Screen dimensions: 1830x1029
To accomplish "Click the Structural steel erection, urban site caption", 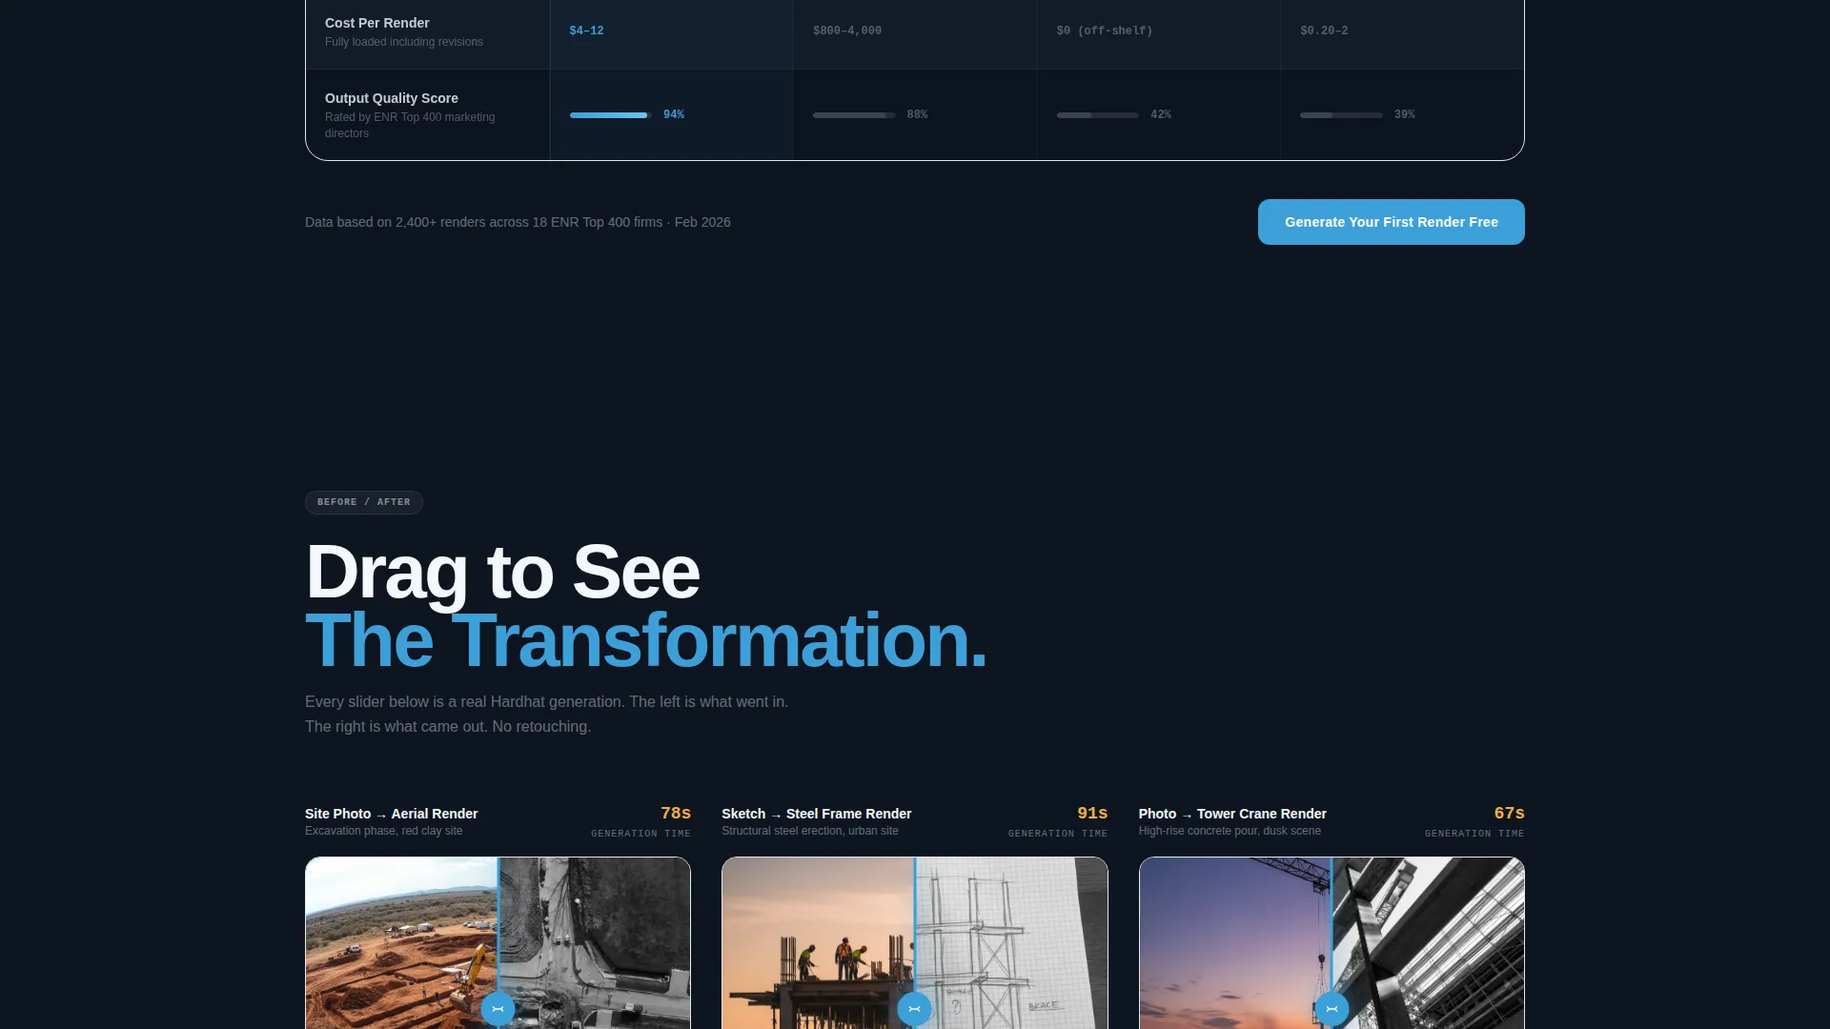I will [809, 831].
